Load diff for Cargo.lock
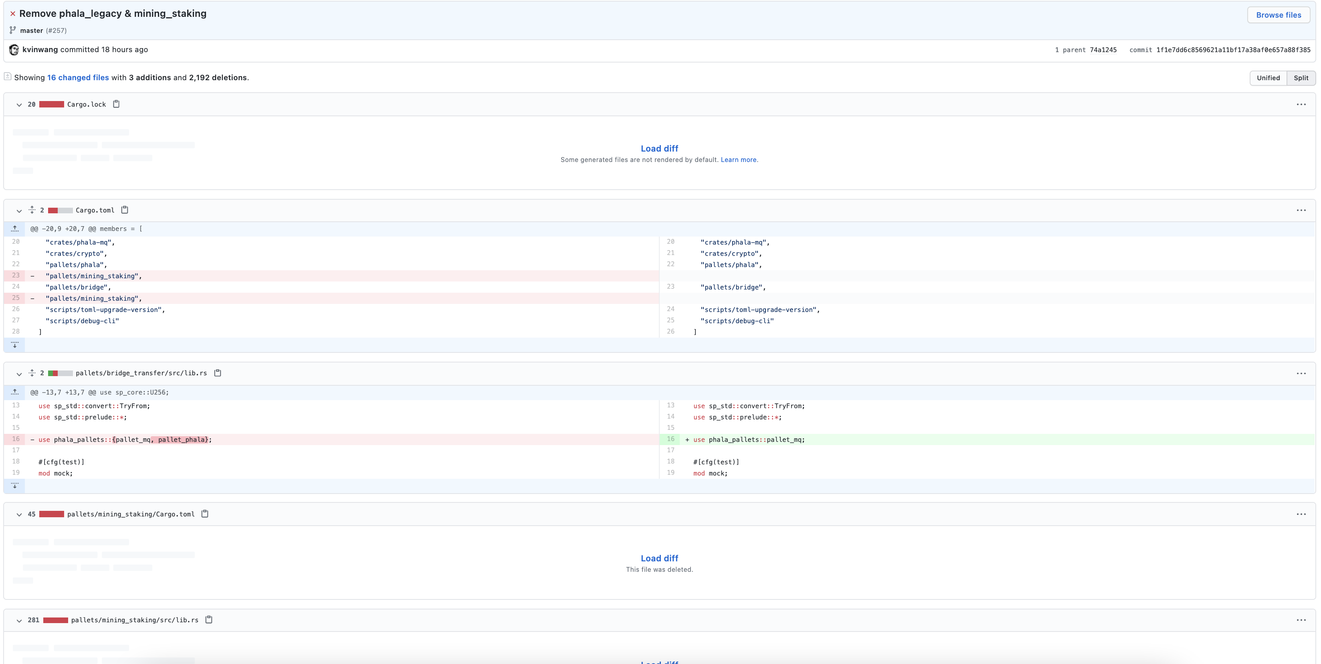 click(659, 148)
